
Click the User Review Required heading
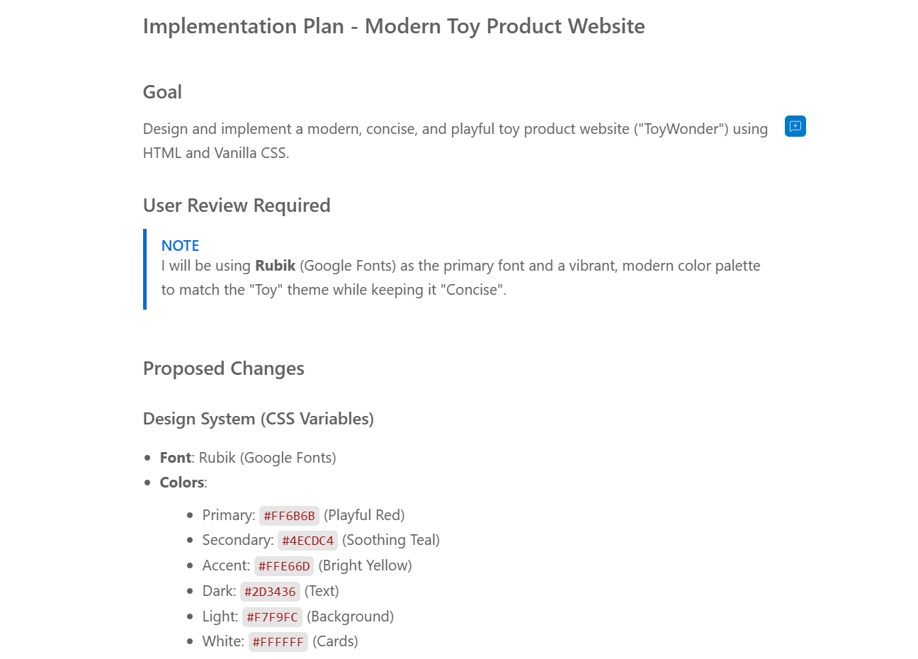coord(237,205)
